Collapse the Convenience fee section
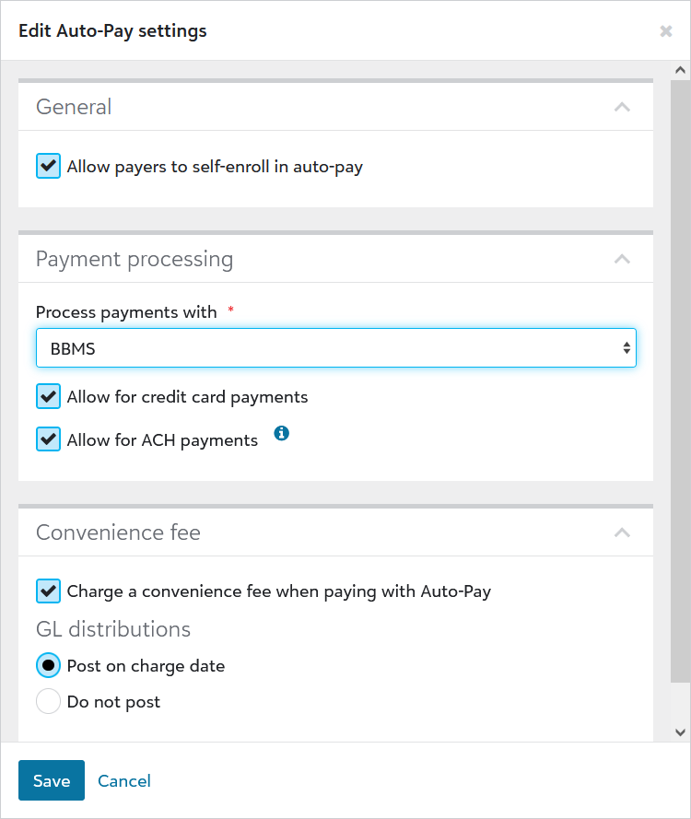The image size is (691, 819). [622, 532]
